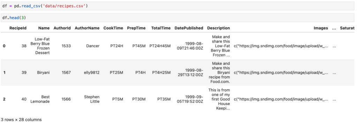
Task: Click the DatePublished column header
Action: point(189,28)
